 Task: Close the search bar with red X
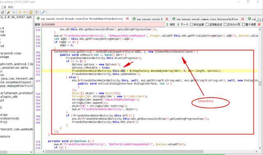point(259,24)
